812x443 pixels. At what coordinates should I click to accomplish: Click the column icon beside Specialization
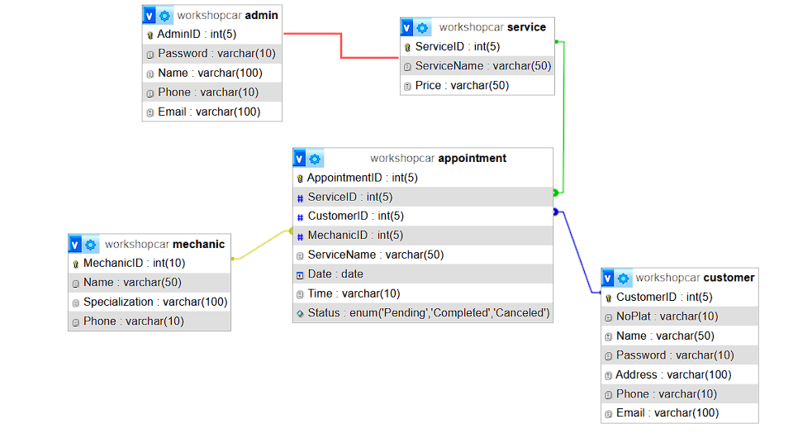coord(76,303)
